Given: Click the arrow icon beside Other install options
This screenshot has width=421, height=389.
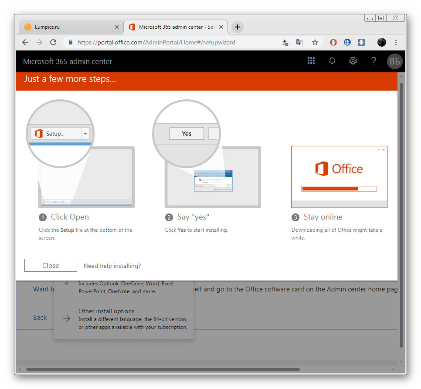Looking at the screenshot, I should 66,318.
